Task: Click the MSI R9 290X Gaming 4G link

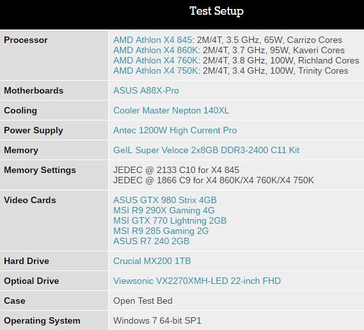Action: (x=164, y=210)
